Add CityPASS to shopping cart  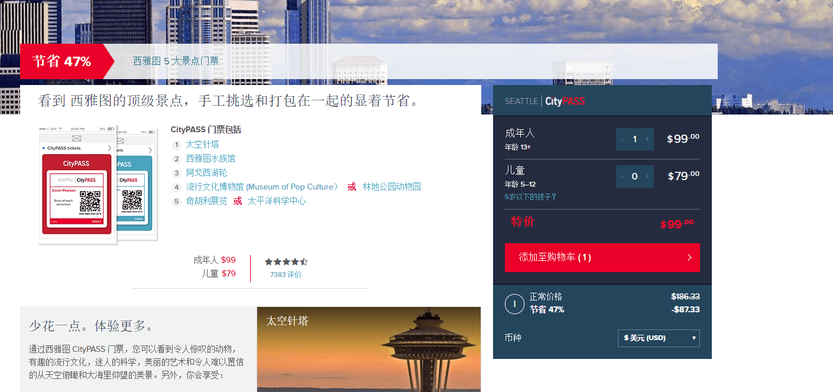(x=602, y=257)
